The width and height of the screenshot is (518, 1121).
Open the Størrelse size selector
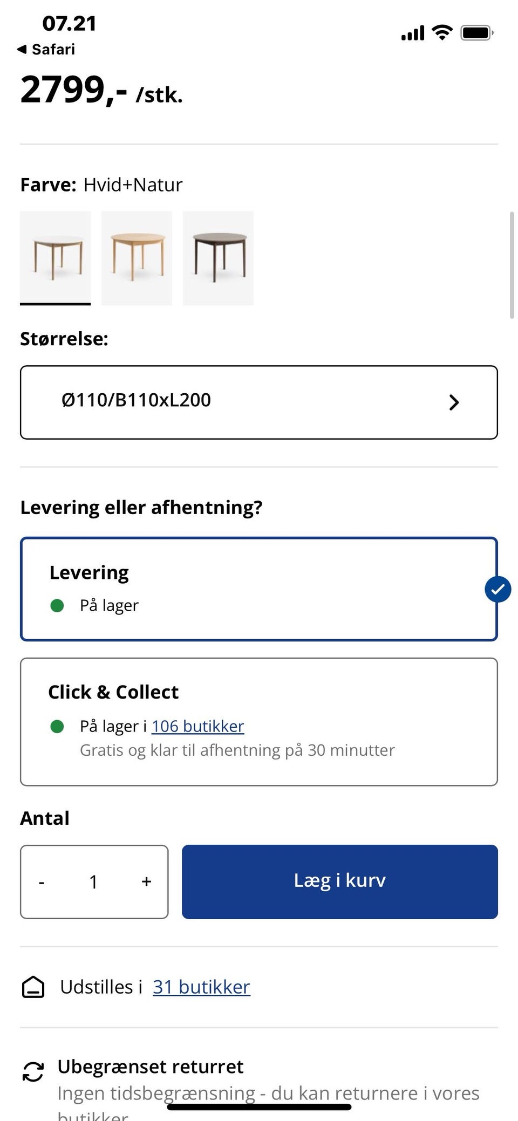pyautogui.click(x=258, y=402)
